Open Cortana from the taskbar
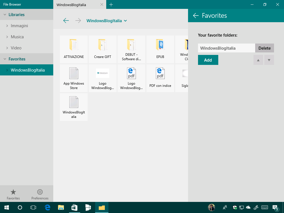Viewport: 284px width, 213px height. pyautogui.click(x=20, y=207)
